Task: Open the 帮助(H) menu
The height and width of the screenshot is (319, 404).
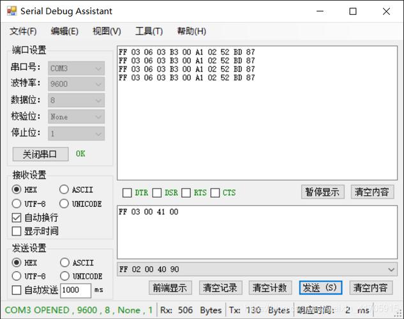Action: click(x=191, y=31)
